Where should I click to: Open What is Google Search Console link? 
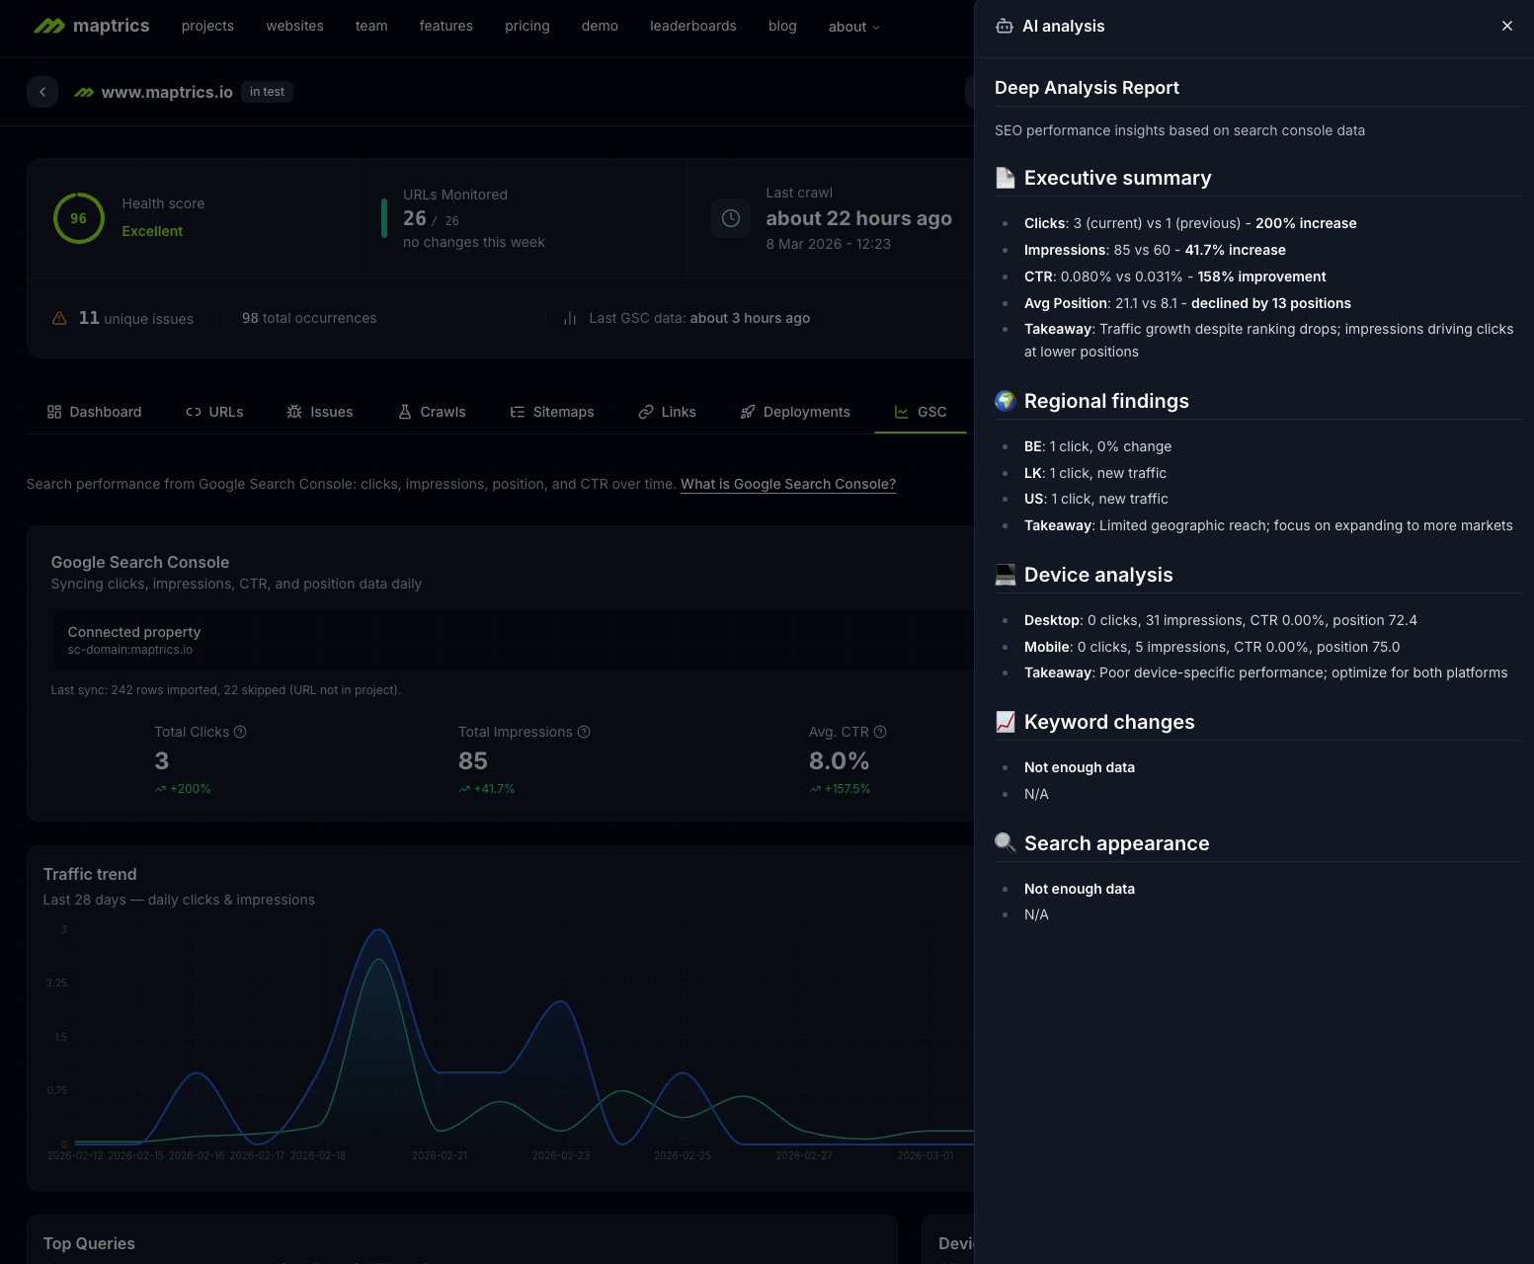click(787, 484)
